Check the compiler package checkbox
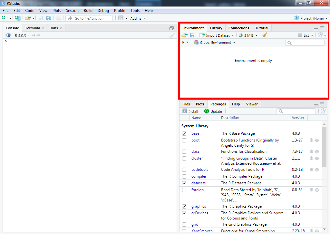Screen dimensions: 330x234 click(184, 176)
